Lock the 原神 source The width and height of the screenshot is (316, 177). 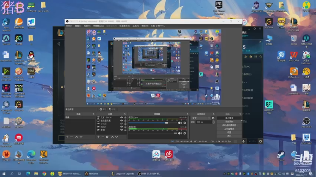tap(125, 130)
